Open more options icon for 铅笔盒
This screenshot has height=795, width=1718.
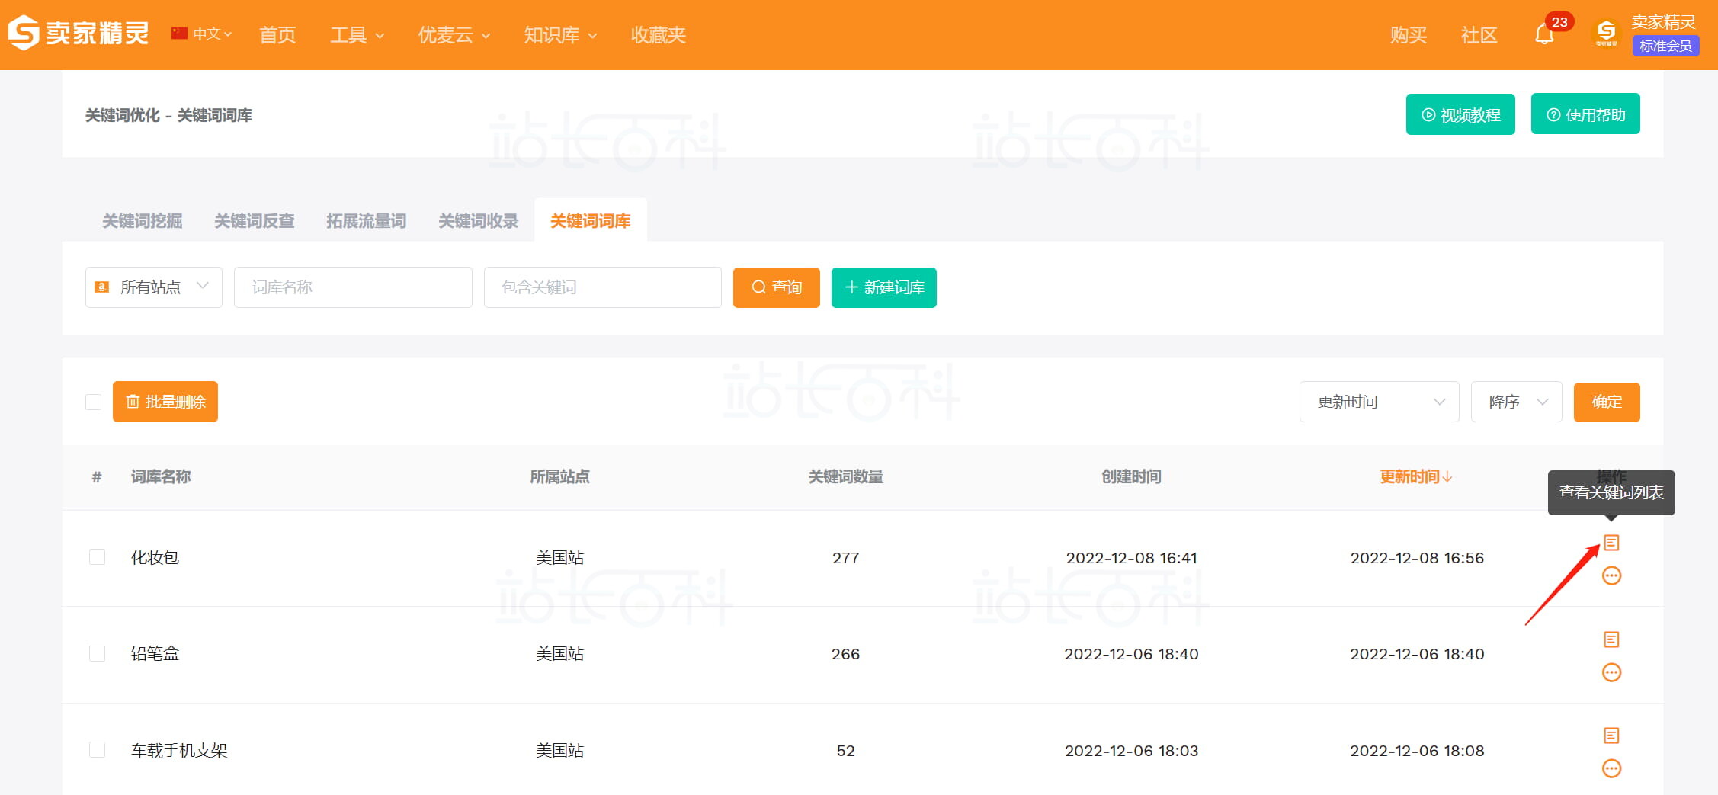(x=1612, y=672)
